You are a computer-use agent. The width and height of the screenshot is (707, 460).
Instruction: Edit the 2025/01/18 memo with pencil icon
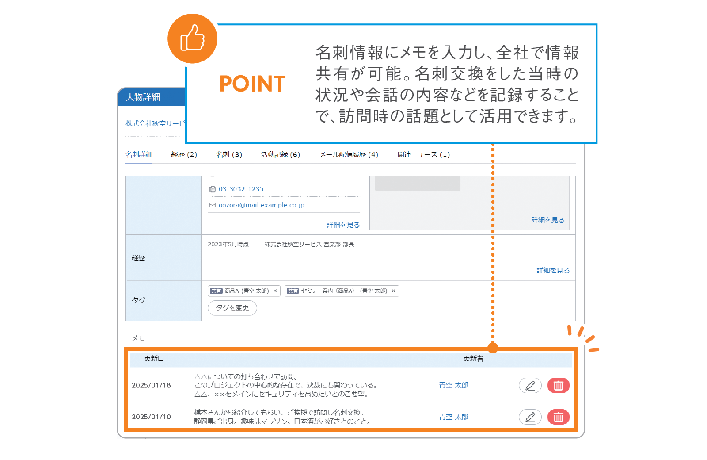[x=530, y=385]
